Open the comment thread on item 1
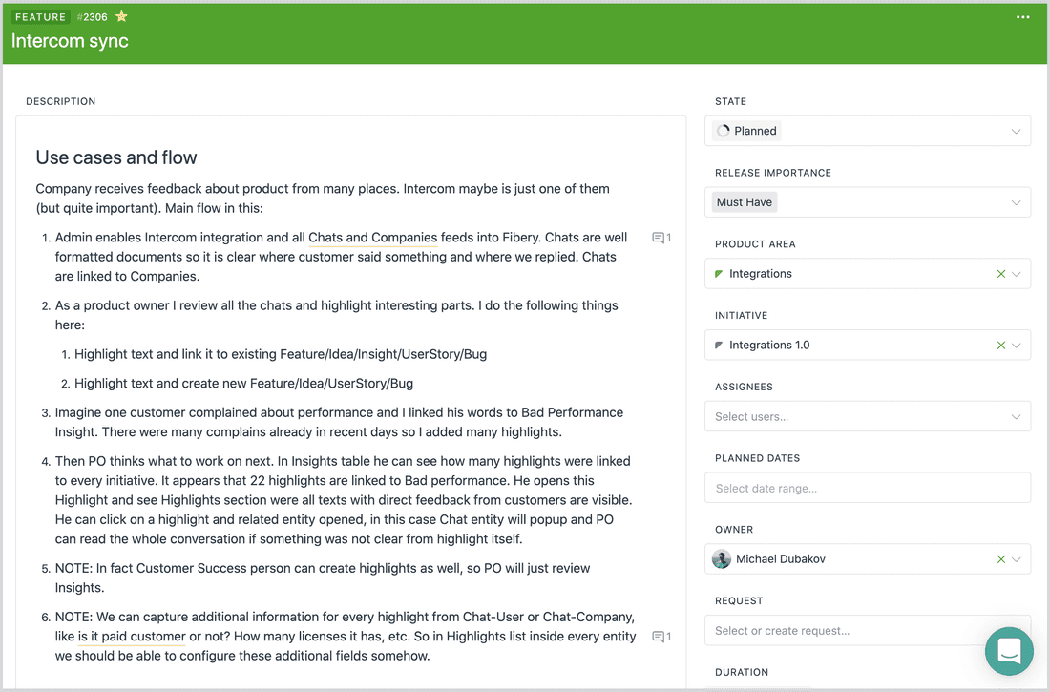The width and height of the screenshot is (1050, 692). (x=661, y=237)
